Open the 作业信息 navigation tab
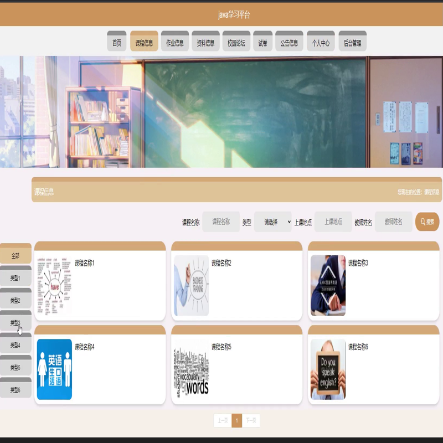This screenshot has height=443, width=443. [175, 41]
